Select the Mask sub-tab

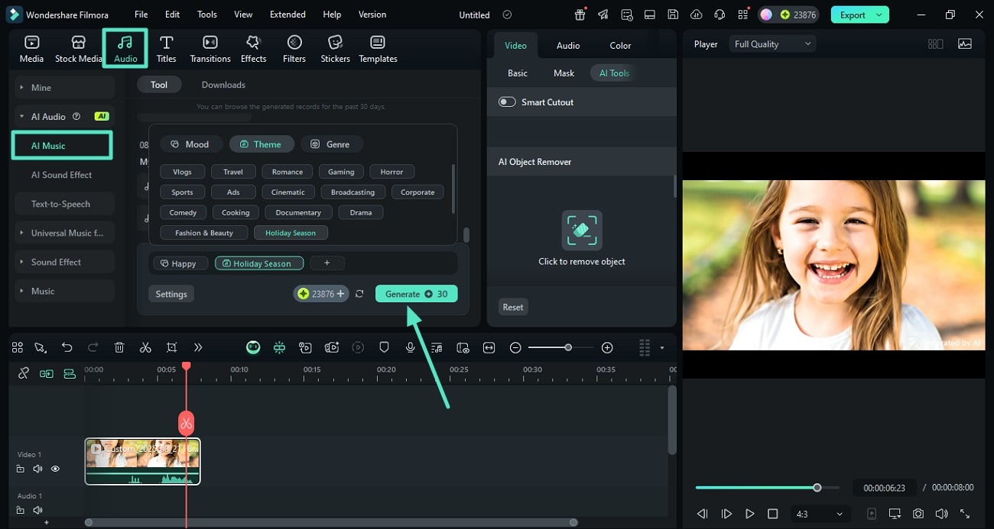pyautogui.click(x=564, y=73)
